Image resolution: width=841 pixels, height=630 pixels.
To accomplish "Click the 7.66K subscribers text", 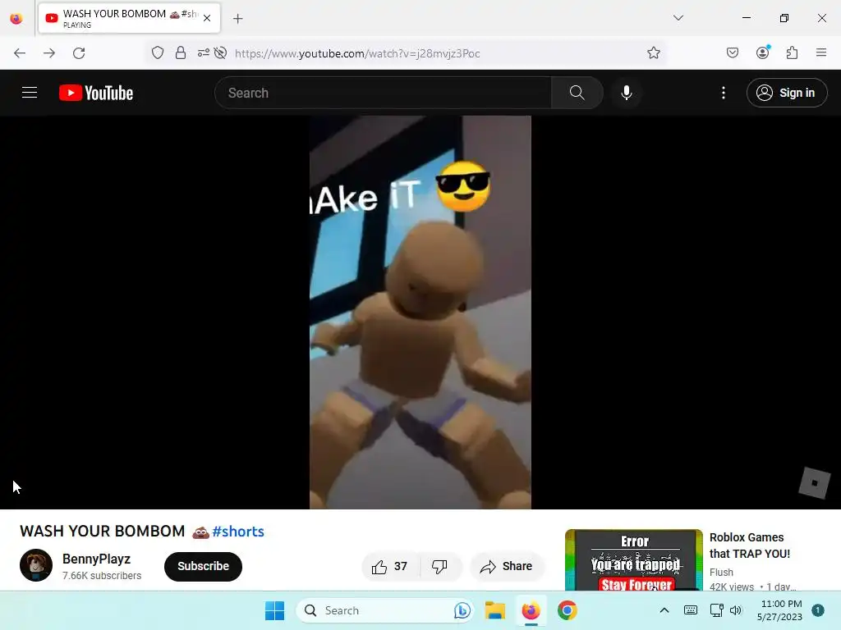I will coord(102,575).
